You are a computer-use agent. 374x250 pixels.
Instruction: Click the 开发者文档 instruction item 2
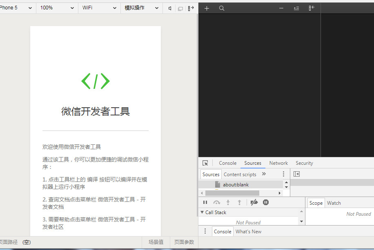[x=94, y=203]
